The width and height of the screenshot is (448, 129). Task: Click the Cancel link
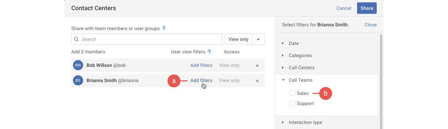344,8
